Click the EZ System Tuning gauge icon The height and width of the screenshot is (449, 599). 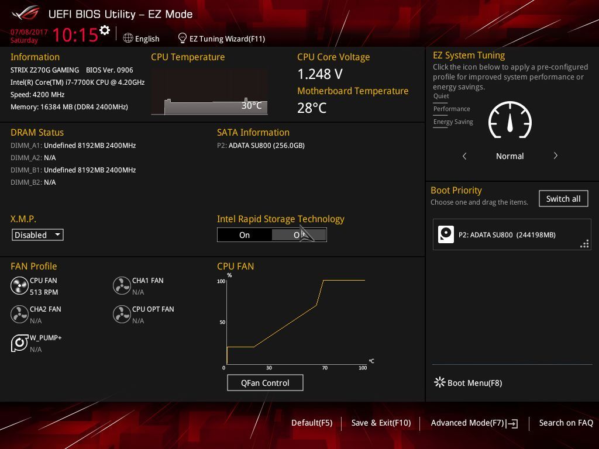(x=510, y=120)
